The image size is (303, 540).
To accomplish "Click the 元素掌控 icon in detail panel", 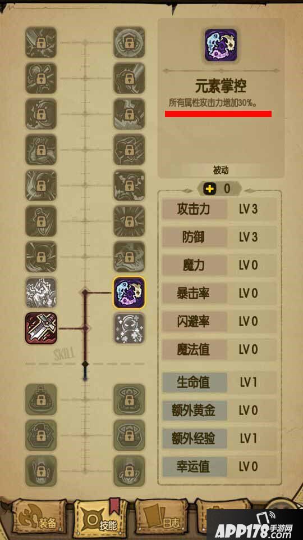I will click(x=221, y=46).
